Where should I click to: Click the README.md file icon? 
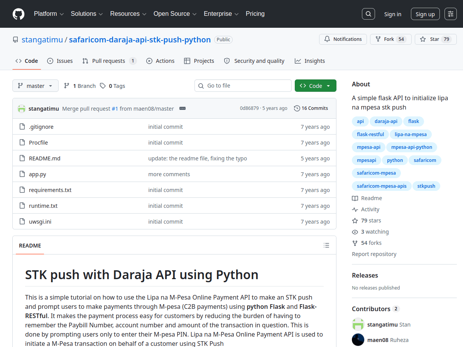(x=22, y=158)
